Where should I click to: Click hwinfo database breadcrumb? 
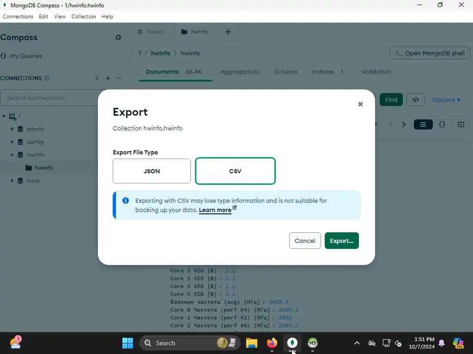160,53
